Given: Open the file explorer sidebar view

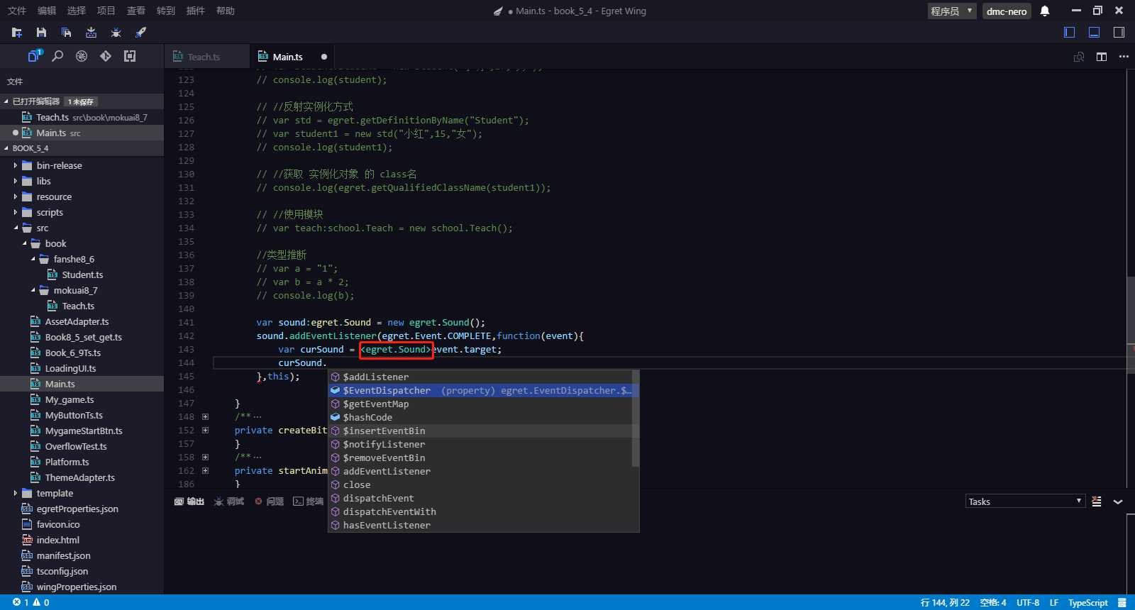Looking at the screenshot, I should pos(35,56).
